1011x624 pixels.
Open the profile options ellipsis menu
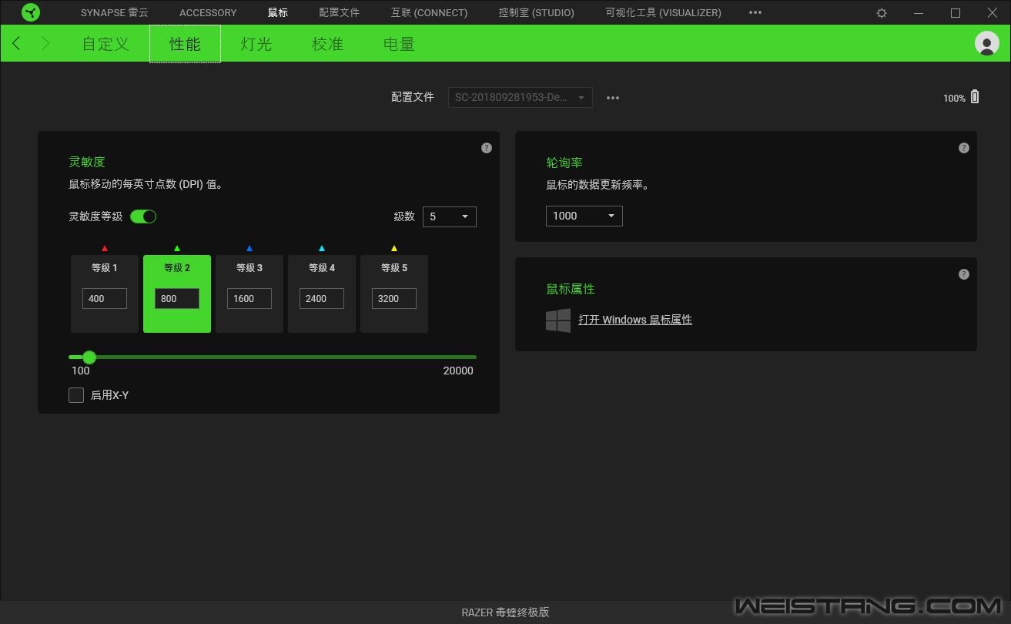click(x=613, y=98)
